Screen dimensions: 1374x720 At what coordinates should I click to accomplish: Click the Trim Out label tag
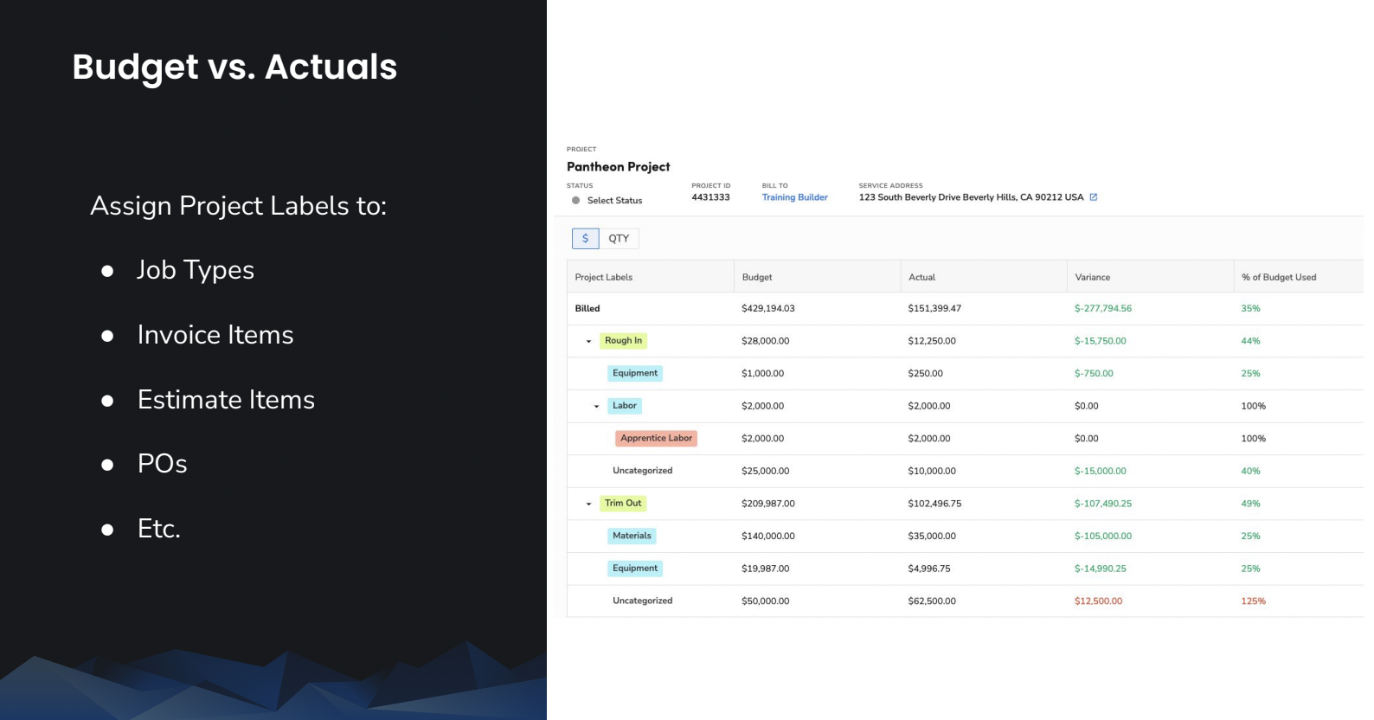click(x=623, y=504)
